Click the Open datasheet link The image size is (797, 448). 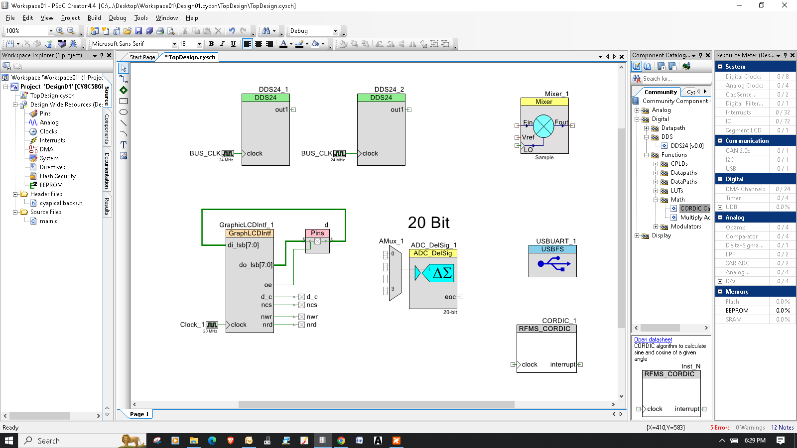coord(653,339)
